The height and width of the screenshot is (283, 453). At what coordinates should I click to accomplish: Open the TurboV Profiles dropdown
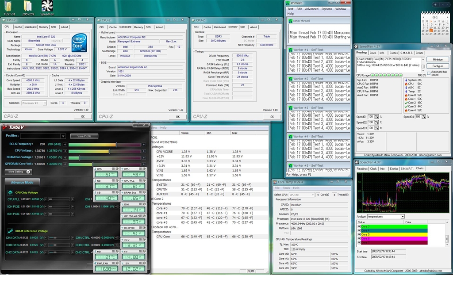pos(63,136)
